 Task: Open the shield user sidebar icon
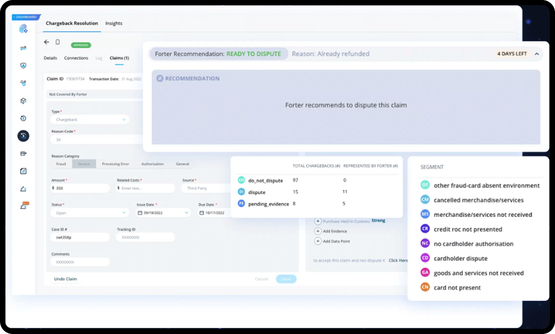coord(23,66)
